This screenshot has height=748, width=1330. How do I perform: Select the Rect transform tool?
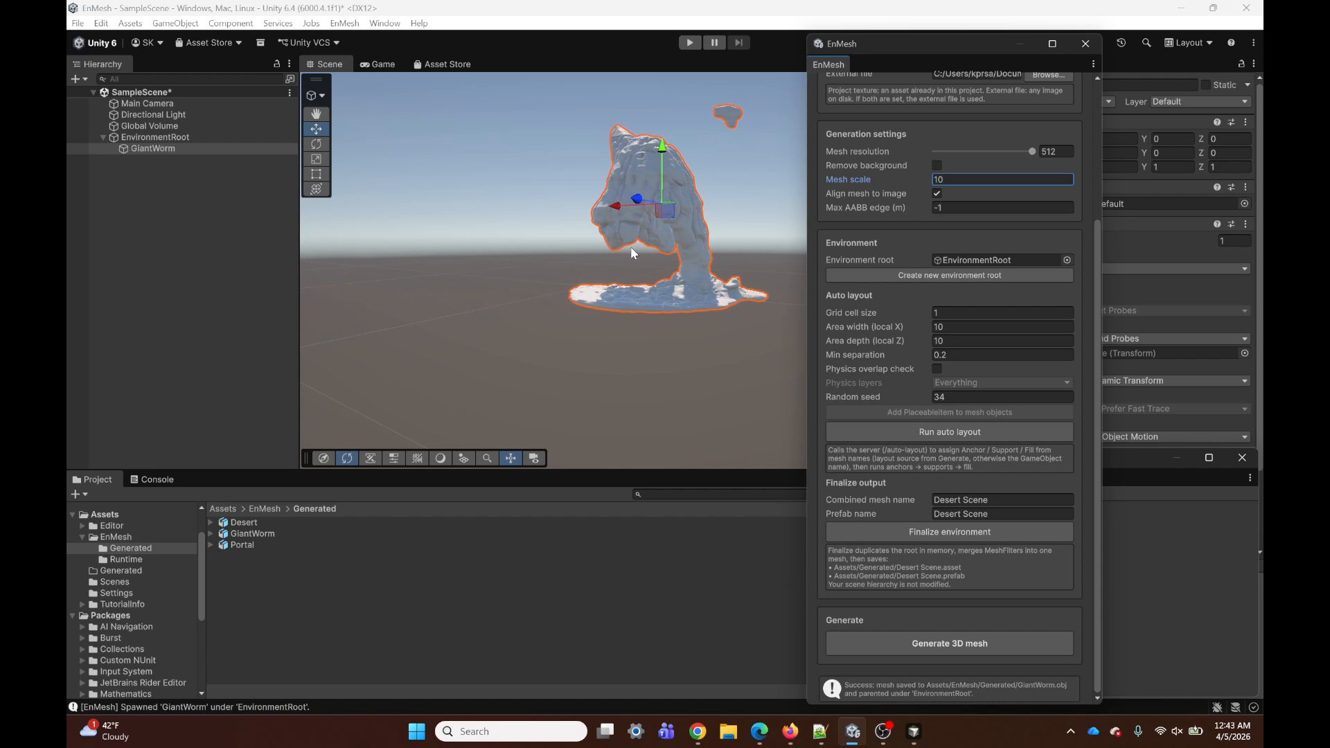tap(316, 174)
